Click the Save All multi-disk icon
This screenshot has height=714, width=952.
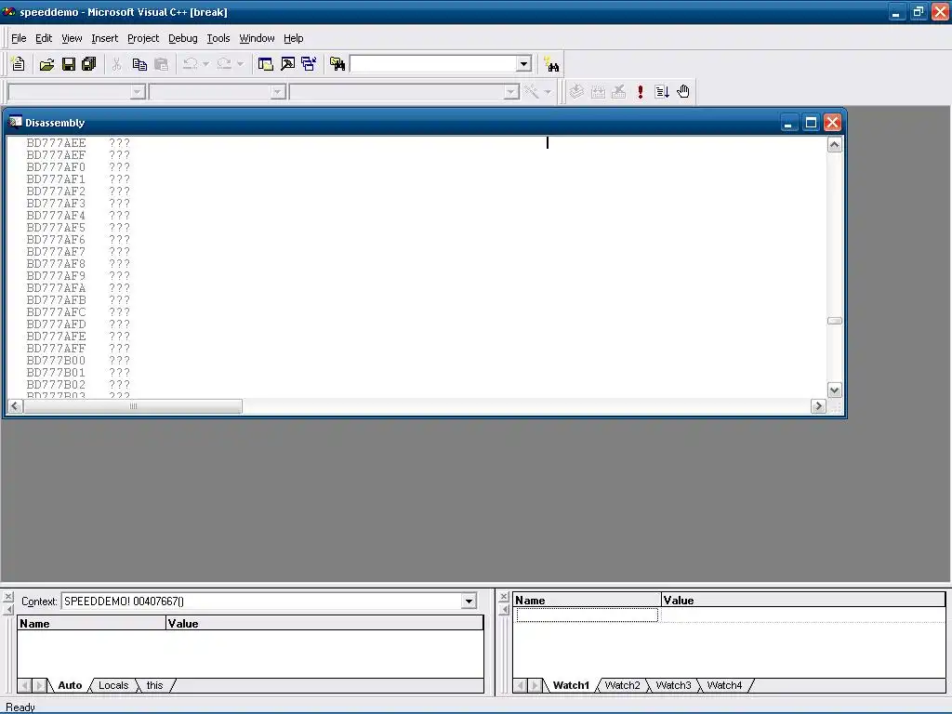point(89,64)
